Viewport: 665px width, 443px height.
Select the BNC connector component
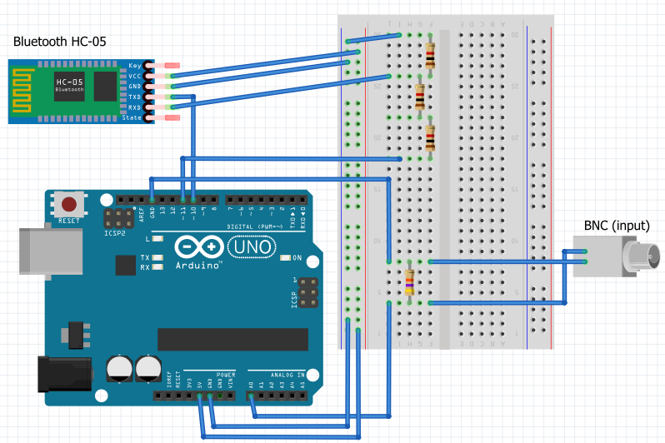tap(616, 256)
